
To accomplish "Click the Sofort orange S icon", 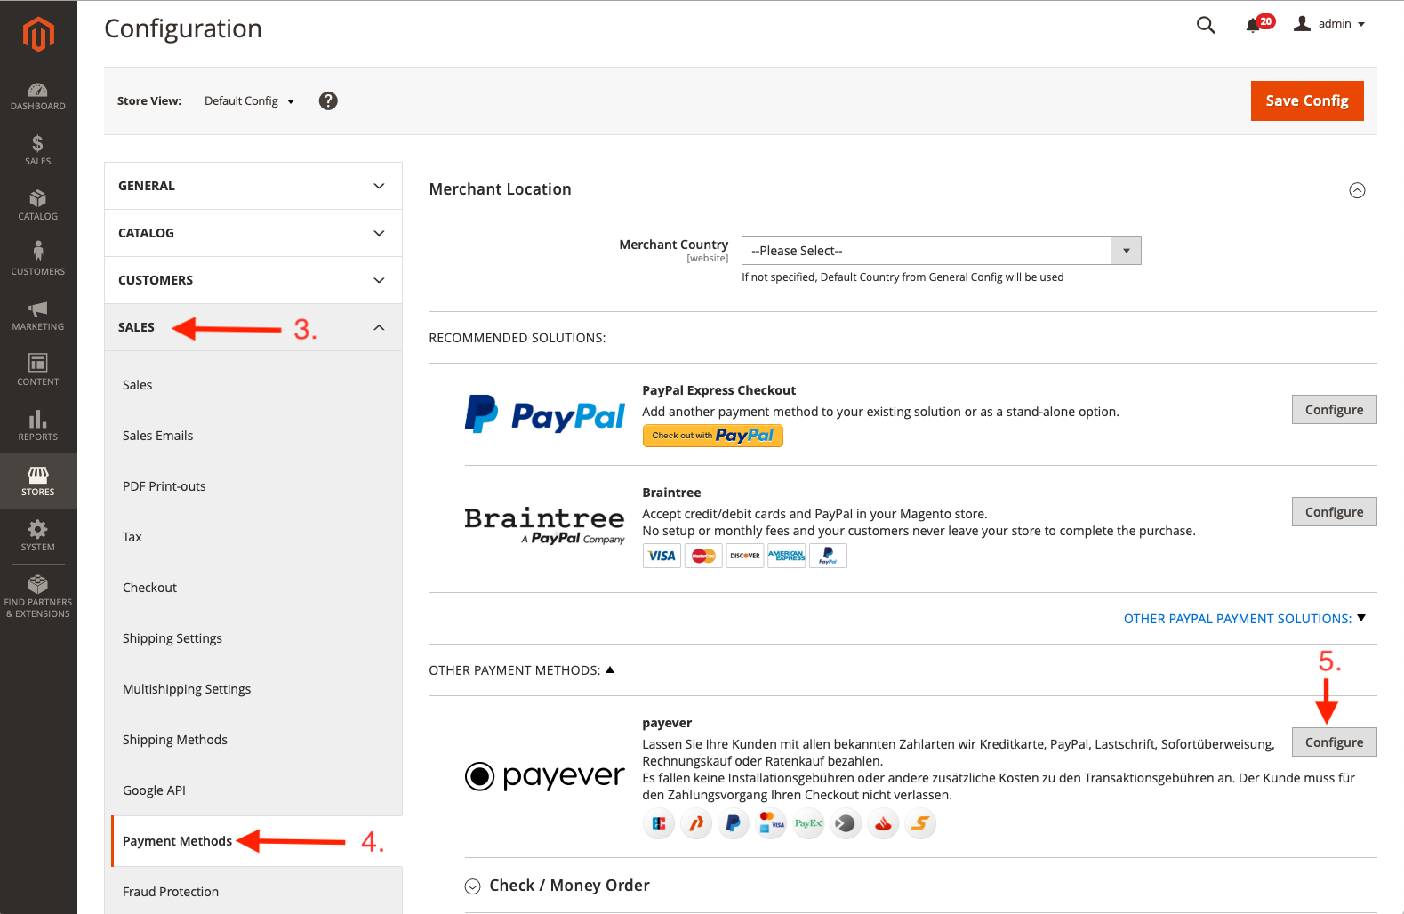I will (x=920, y=824).
